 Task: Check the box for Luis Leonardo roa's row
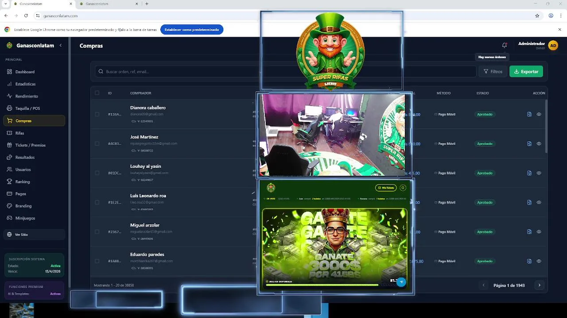(x=97, y=202)
